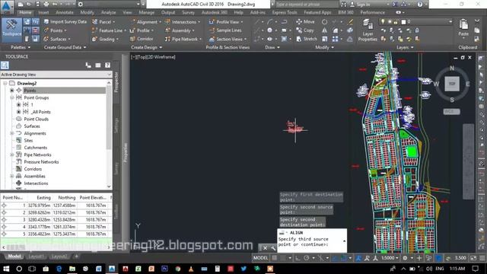Click the Toolspace Prospector magnifier icon
Viewport: 487px width, 274px height.
(x=5, y=65)
